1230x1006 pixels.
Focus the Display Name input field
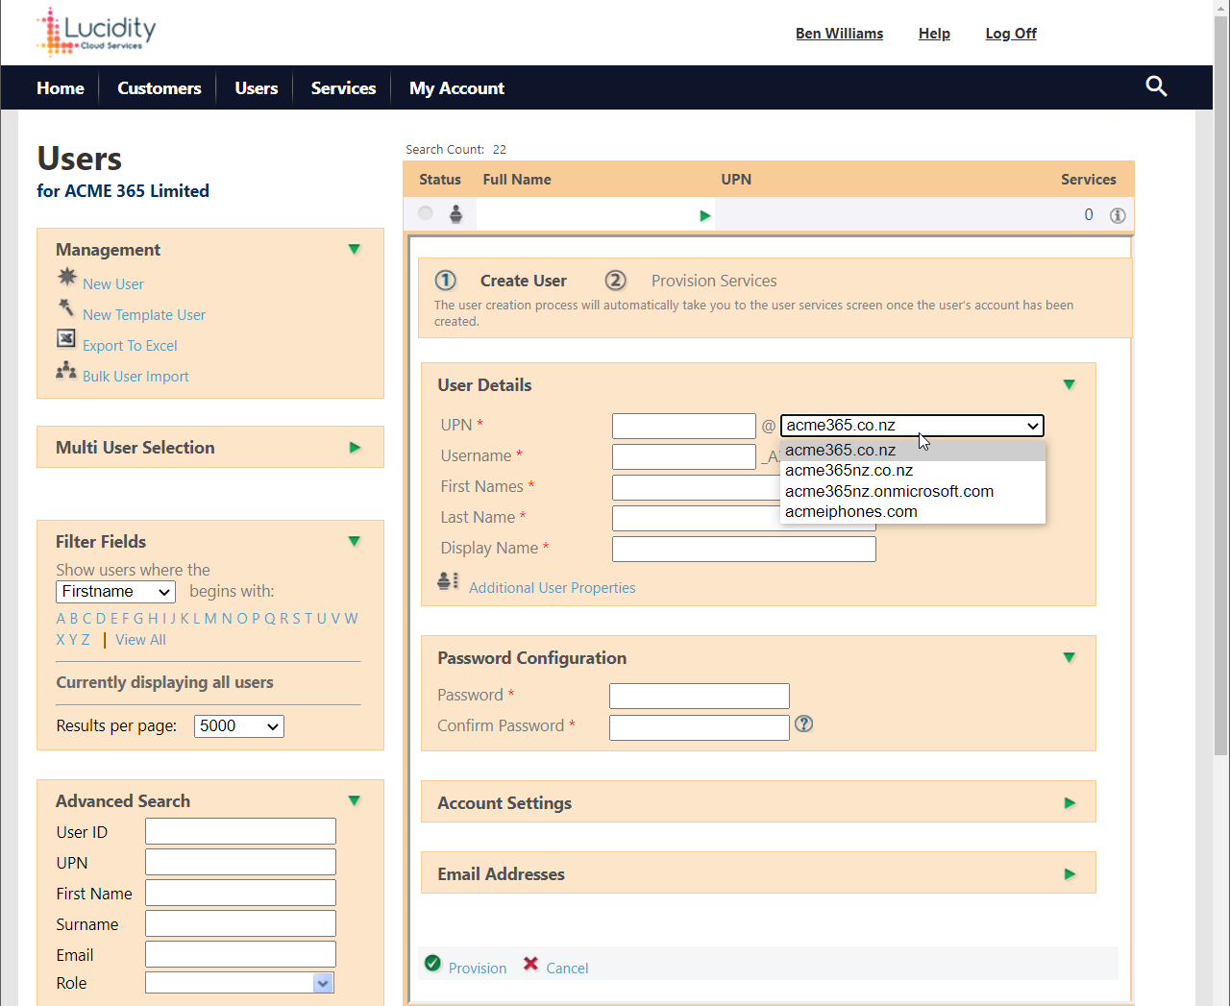(744, 549)
